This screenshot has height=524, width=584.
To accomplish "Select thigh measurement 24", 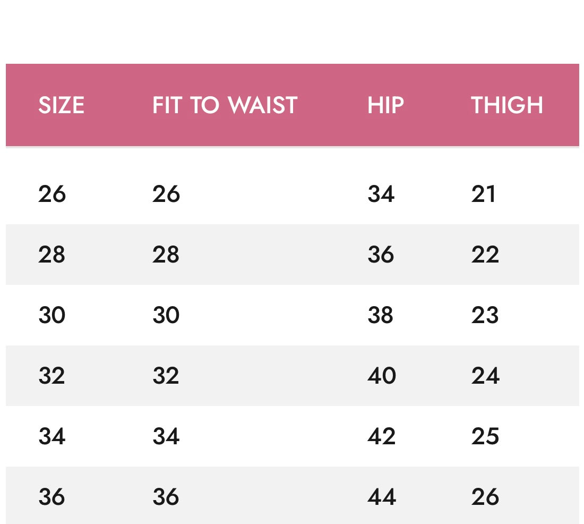I will coord(485,376).
